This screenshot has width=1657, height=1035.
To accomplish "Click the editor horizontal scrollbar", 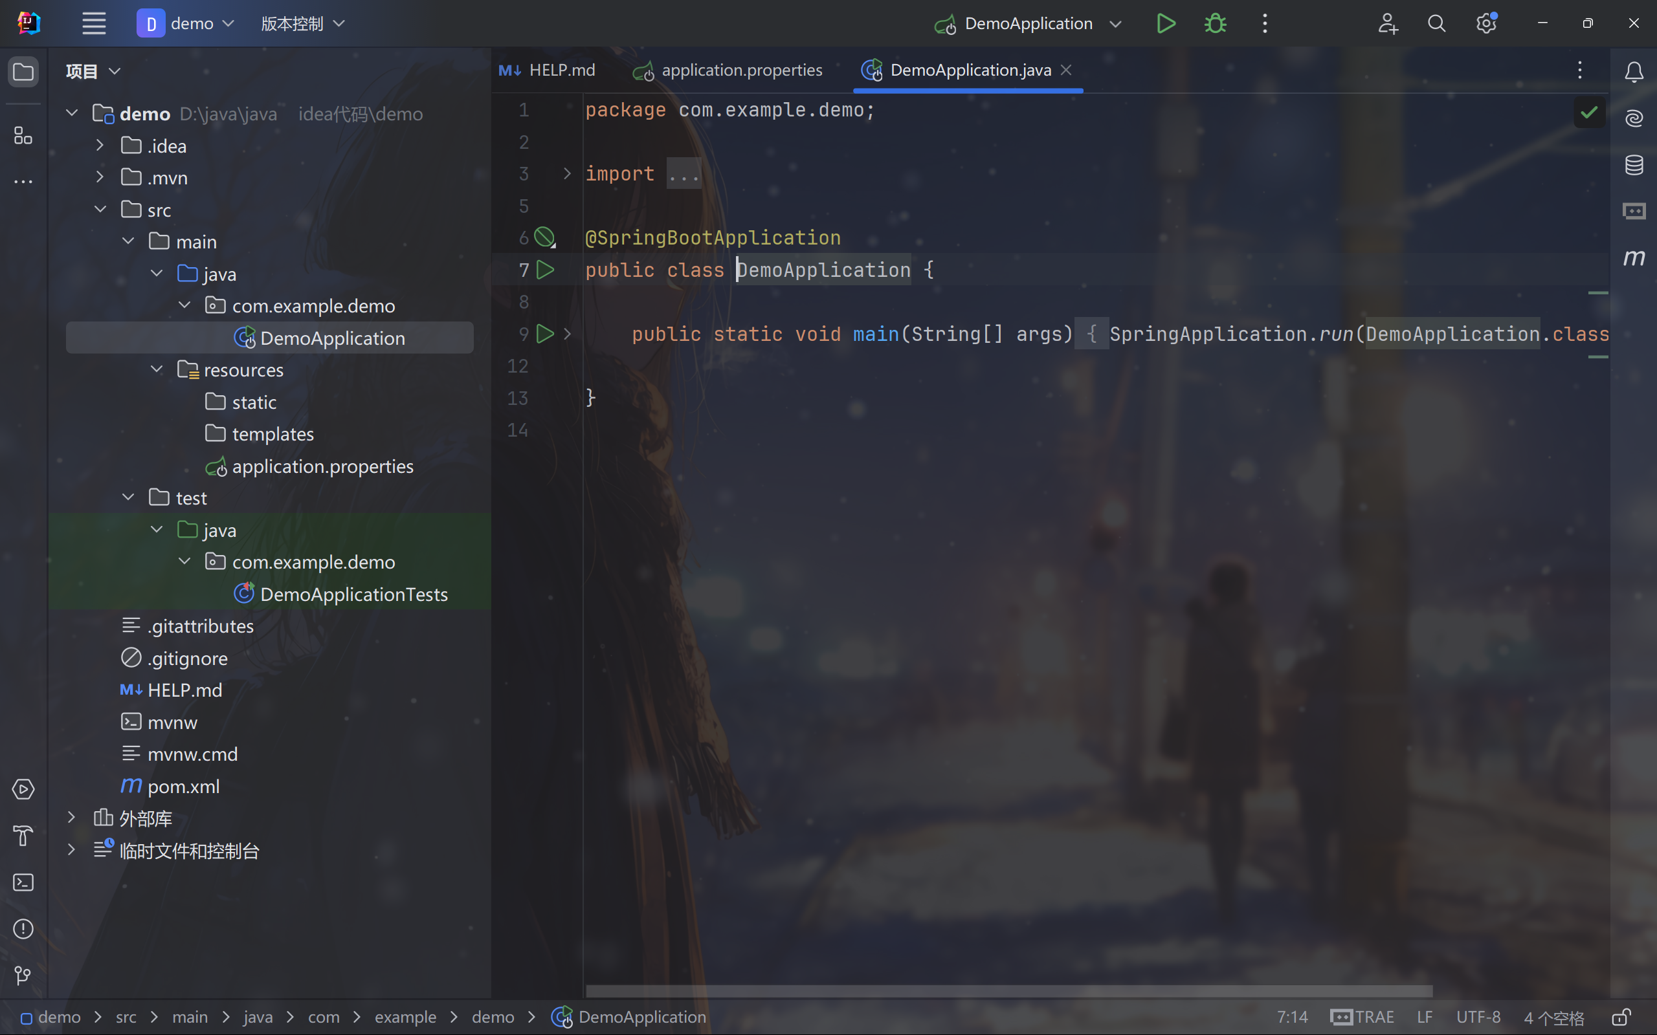I will 1008,990.
